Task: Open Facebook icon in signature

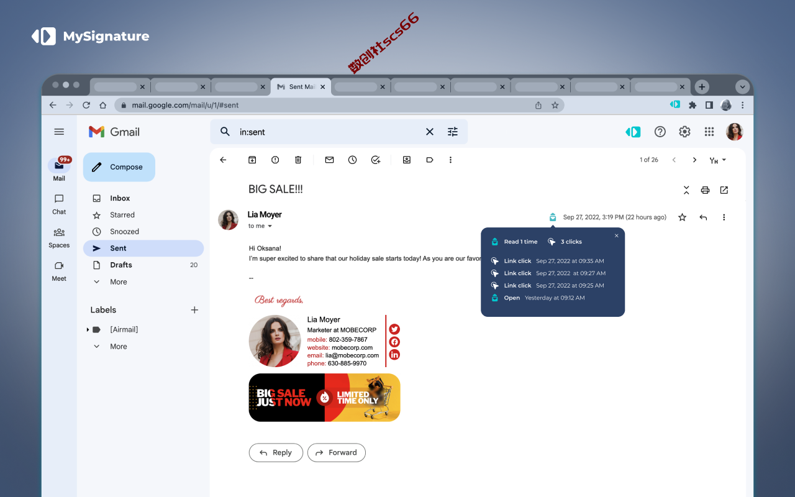Action: click(394, 342)
